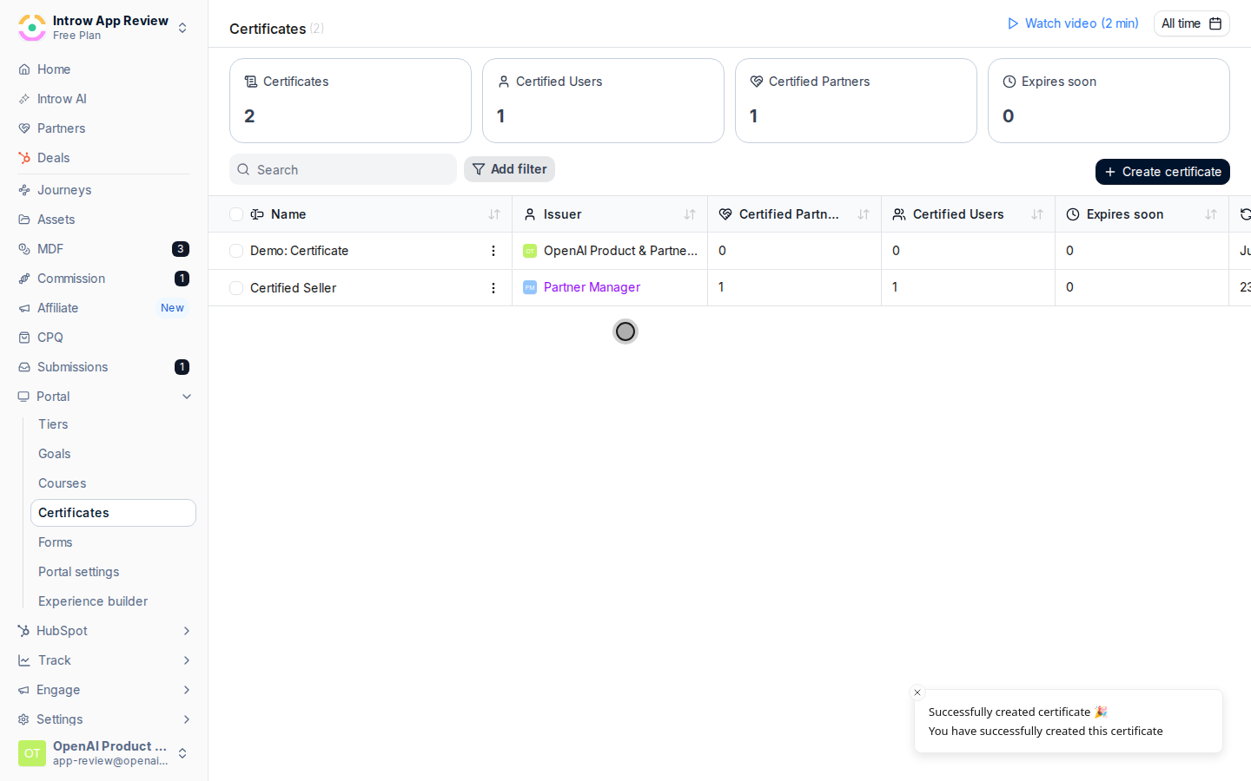This screenshot has height=781, width=1251.
Task: Sort by Certified Users column arrows
Action: pos(1037,214)
